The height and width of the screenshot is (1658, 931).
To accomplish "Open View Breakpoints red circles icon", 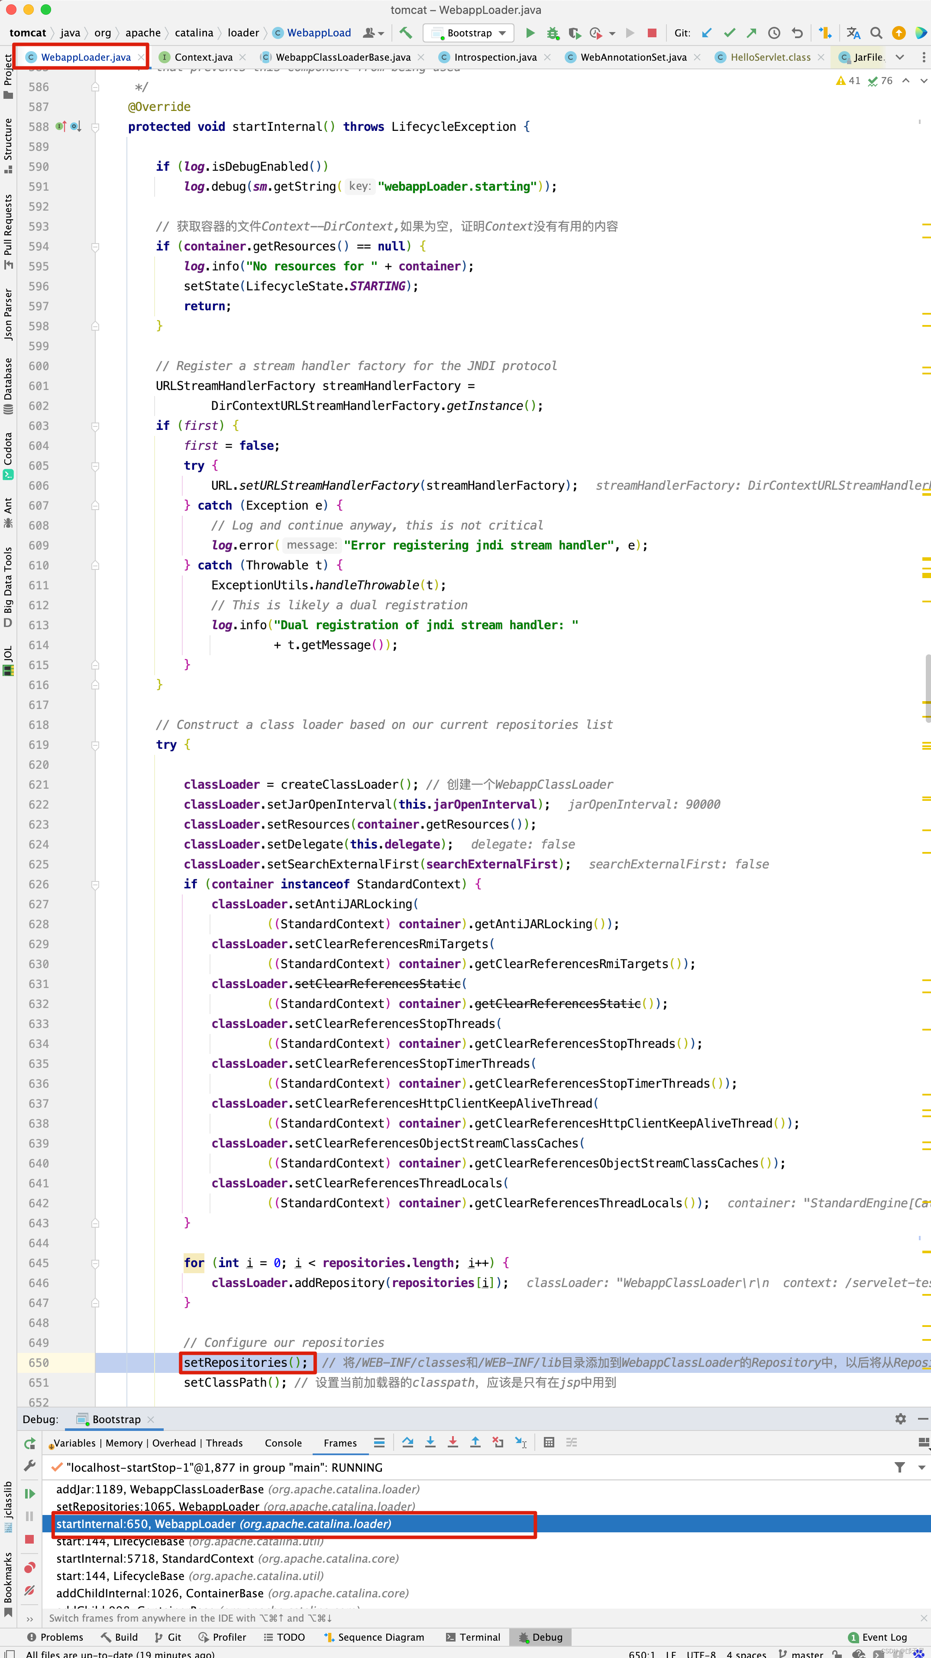I will point(29,1567).
